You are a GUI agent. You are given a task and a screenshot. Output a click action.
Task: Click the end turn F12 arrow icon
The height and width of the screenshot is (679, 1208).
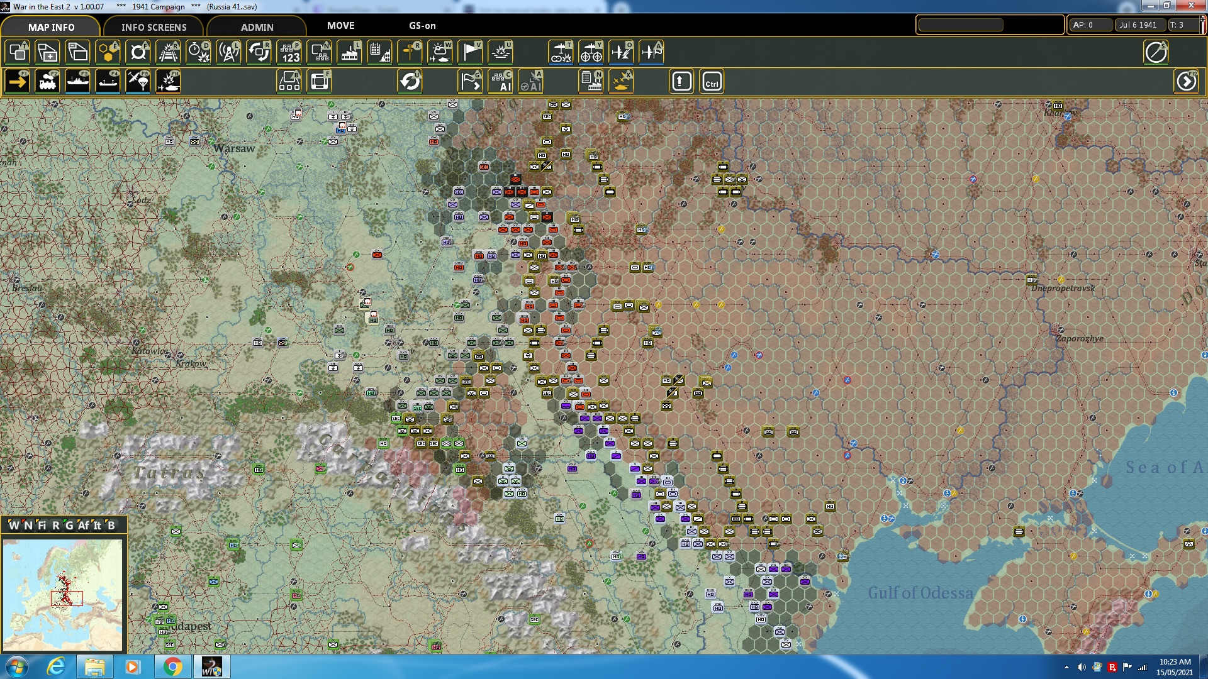[x=1187, y=82]
